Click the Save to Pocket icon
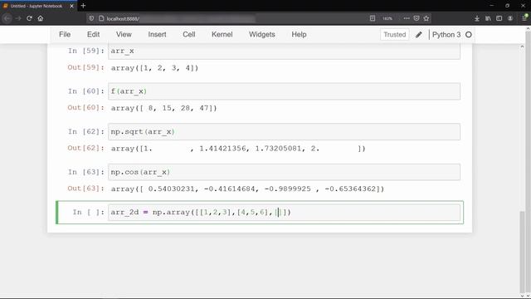The image size is (531, 299). pyautogui.click(x=417, y=18)
